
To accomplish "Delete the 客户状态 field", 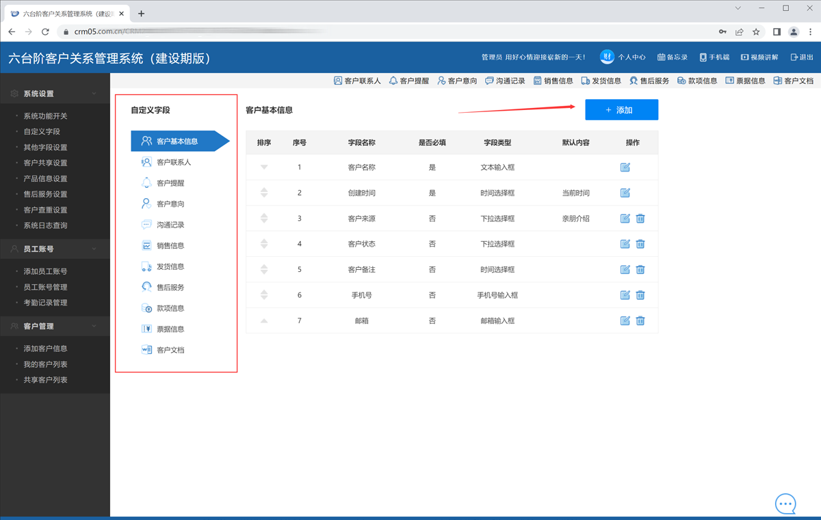I will coord(640,244).
